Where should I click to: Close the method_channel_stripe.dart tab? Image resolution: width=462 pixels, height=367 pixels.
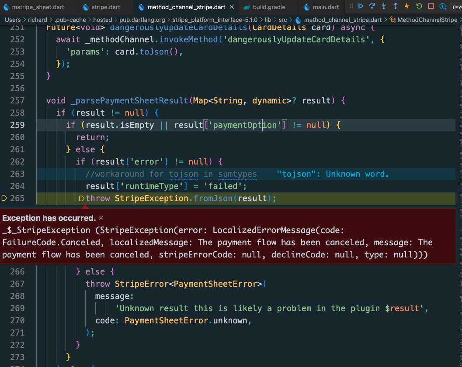(232, 7)
